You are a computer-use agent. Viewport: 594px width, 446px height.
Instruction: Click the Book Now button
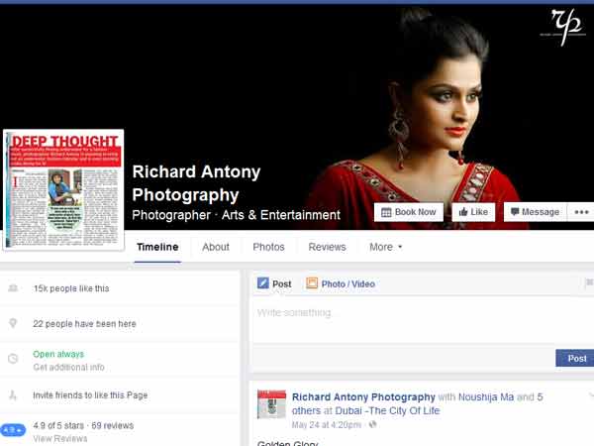click(408, 212)
